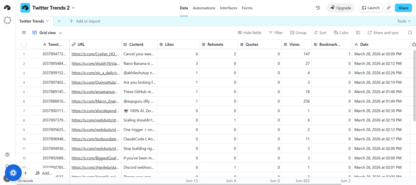Click the magic wand Add button
The width and height of the screenshot is (416, 185).
coord(44,173)
